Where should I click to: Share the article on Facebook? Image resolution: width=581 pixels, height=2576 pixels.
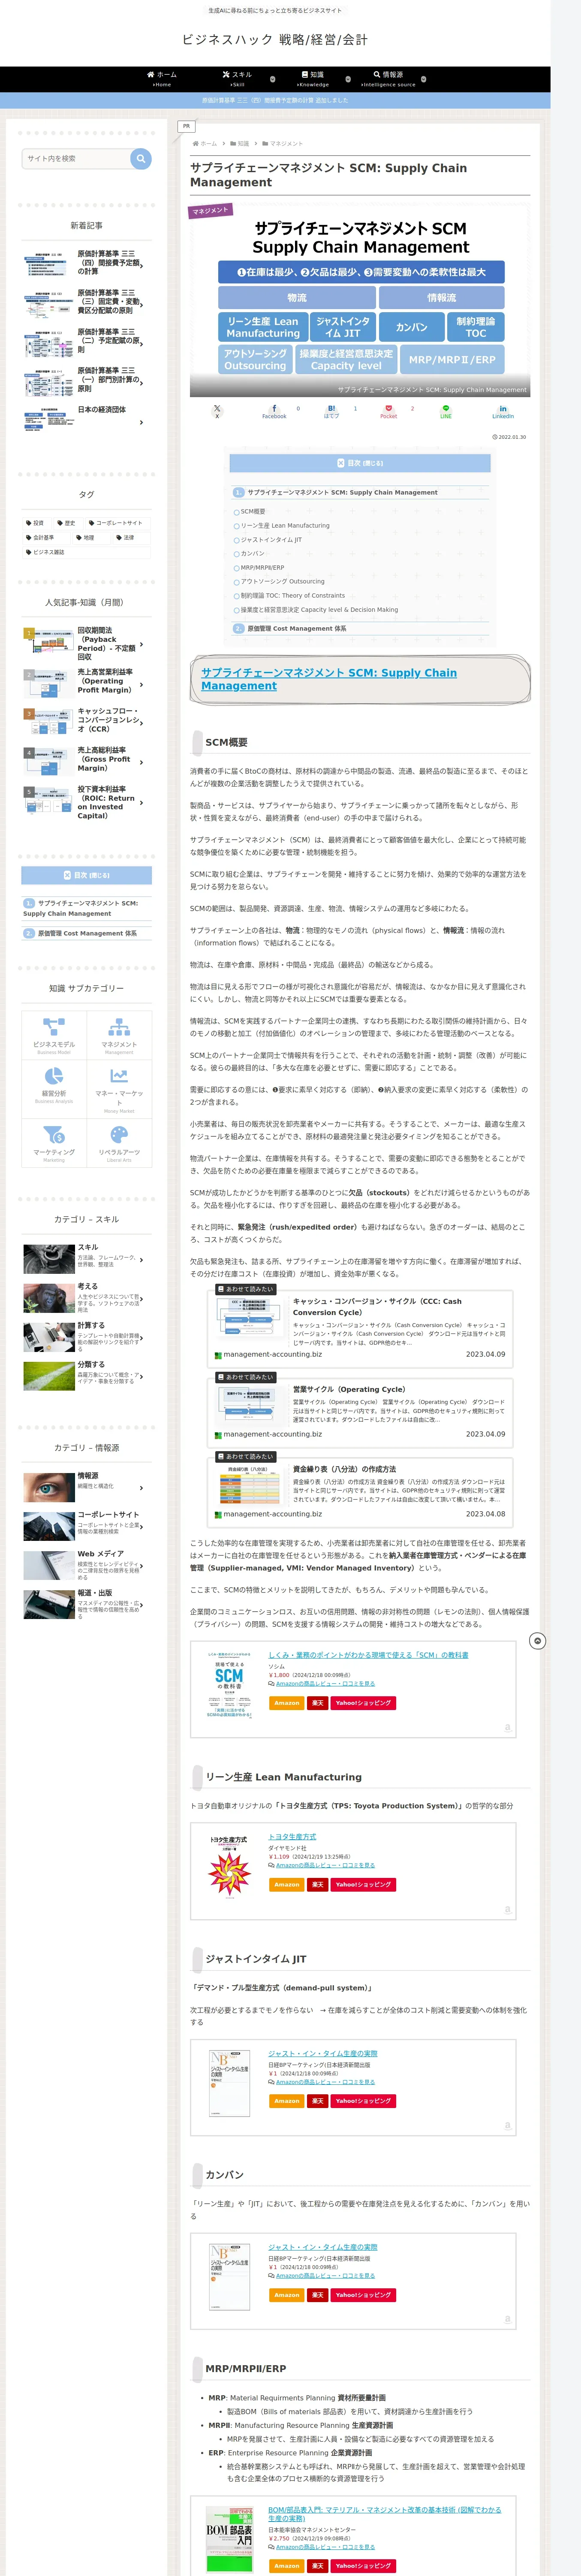(274, 411)
